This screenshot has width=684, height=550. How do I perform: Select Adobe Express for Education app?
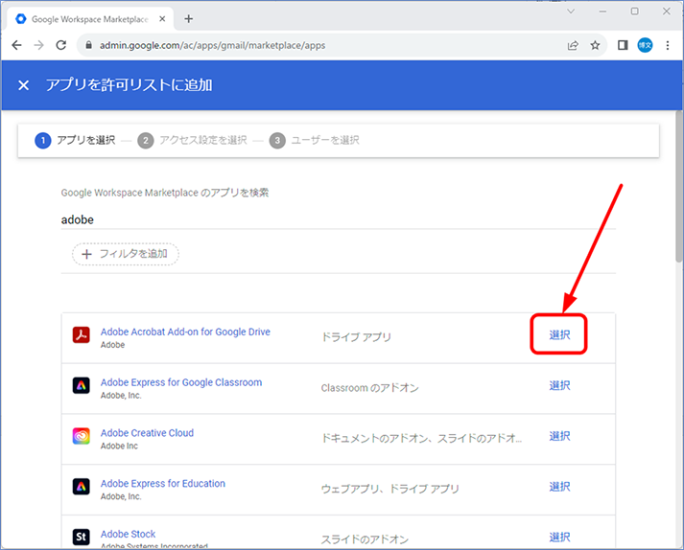point(559,487)
